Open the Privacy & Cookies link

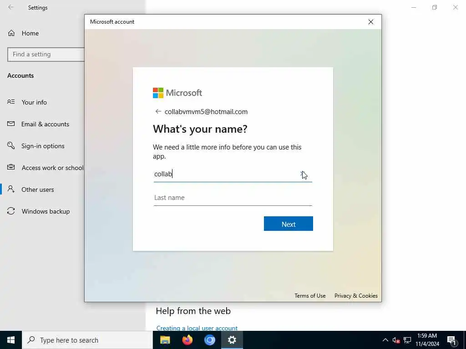[356, 296]
